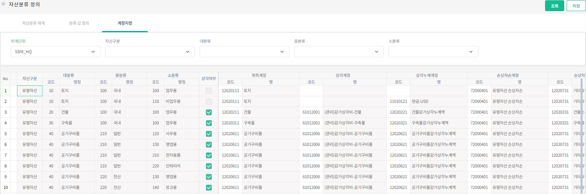
Task: Select row number 5 in the grid
Action: 5,134
